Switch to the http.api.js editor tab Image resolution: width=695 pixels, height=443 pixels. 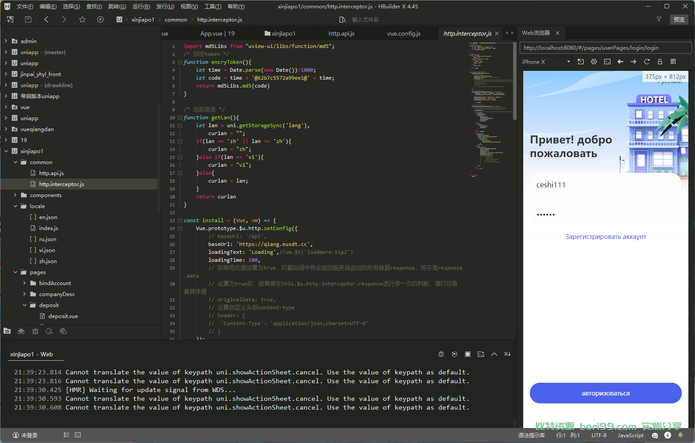(341, 33)
